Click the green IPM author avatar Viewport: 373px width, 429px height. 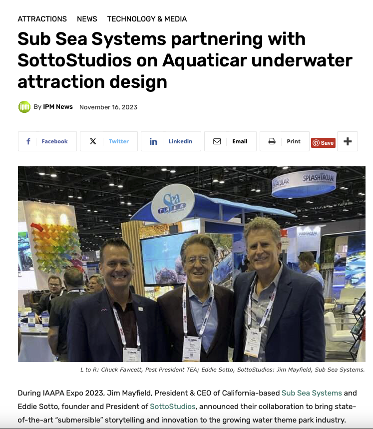click(x=24, y=107)
